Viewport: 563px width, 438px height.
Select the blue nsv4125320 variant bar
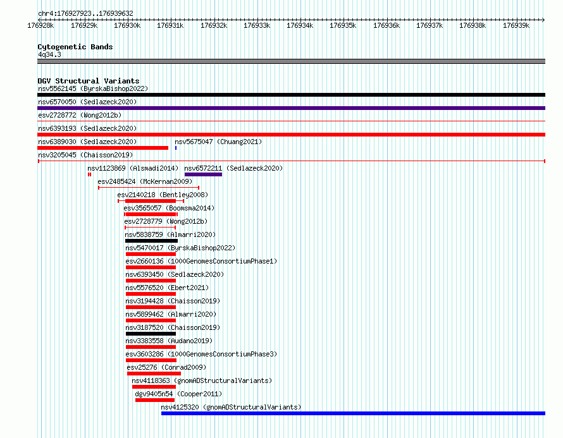click(x=354, y=413)
